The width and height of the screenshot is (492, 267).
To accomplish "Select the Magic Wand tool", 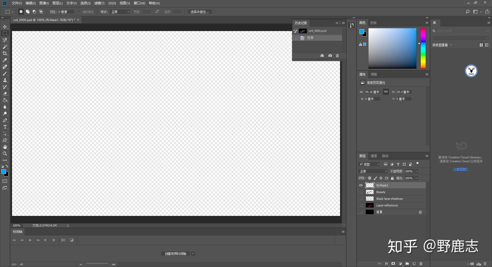I will pos(5,47).
